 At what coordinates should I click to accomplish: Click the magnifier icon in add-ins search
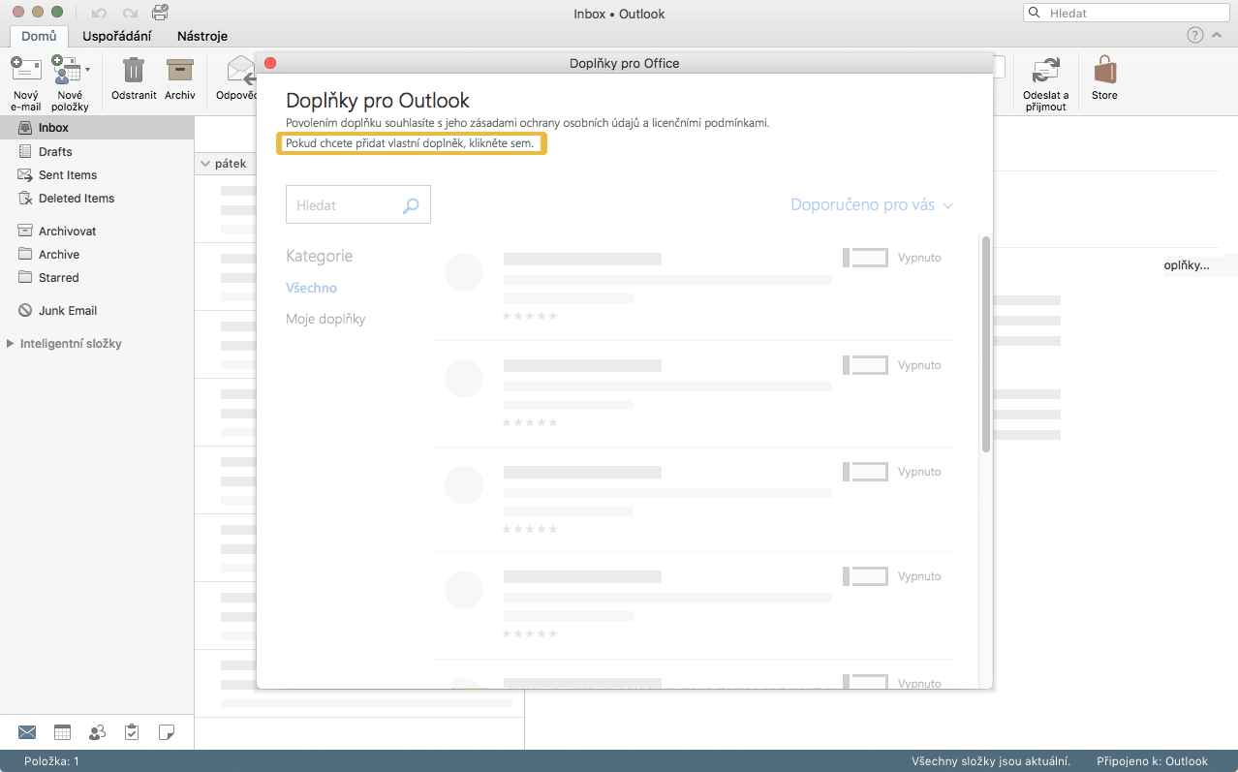tap(411, 205)
